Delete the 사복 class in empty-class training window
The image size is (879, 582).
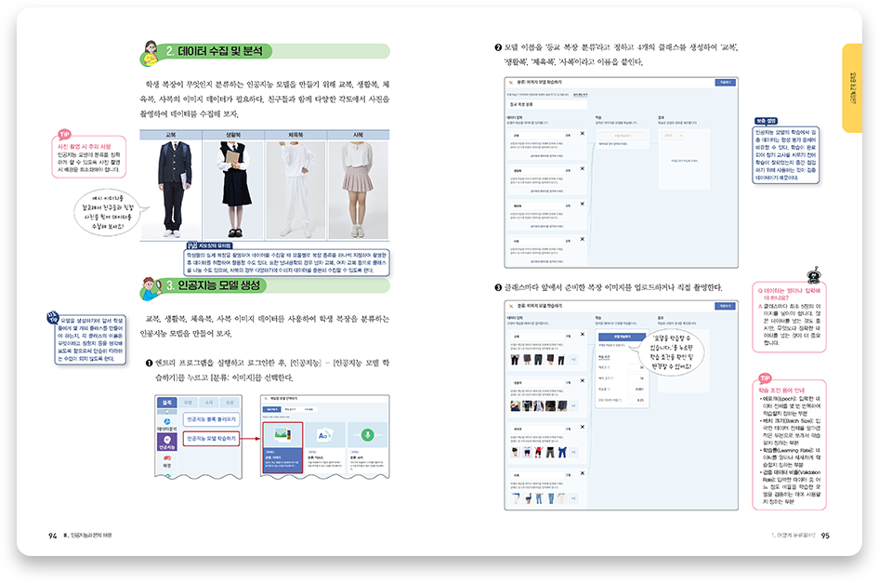pyautogui.click(x=583, y=240)
